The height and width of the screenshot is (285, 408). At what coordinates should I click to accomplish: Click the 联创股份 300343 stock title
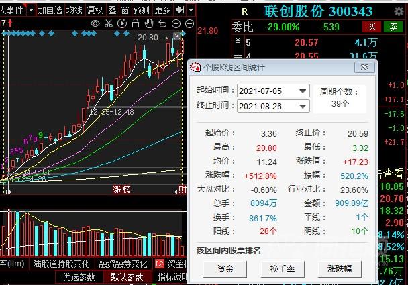point(319,11)
